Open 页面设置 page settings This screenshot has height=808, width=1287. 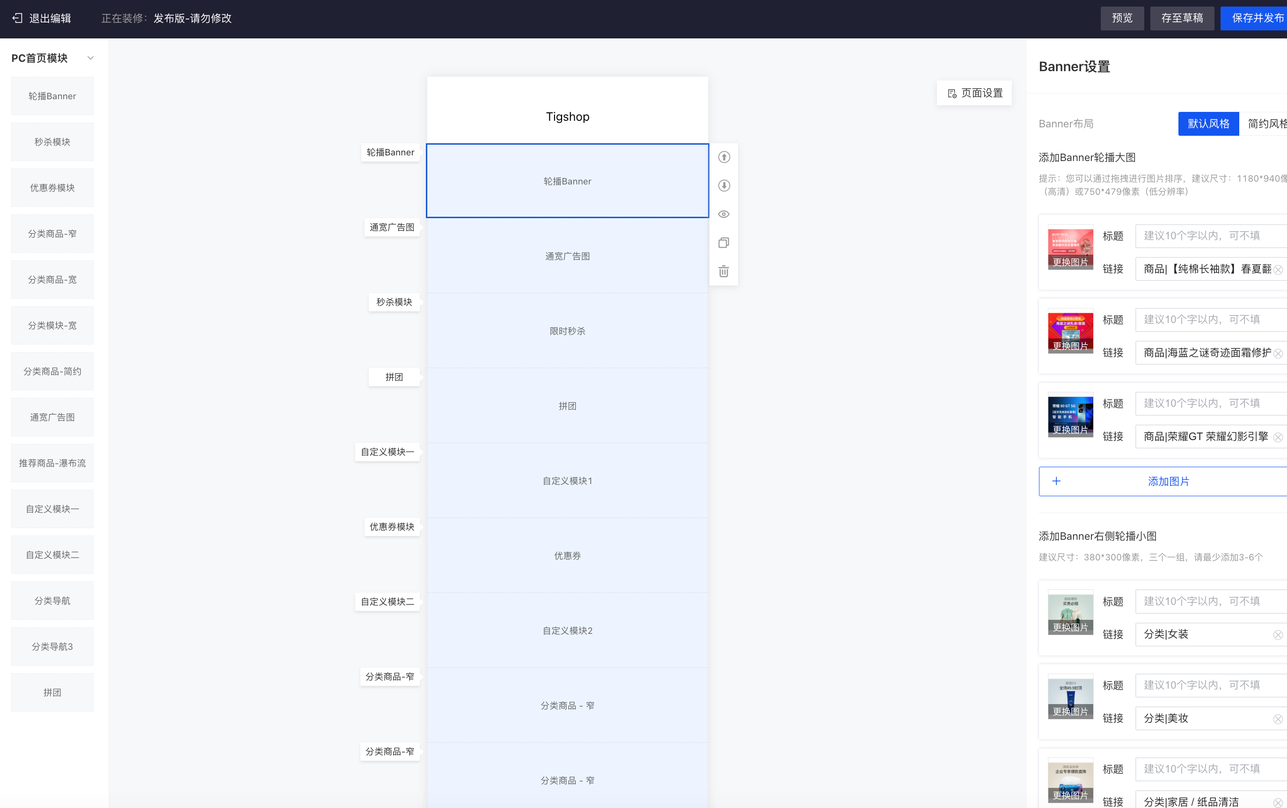pos(974,93)
